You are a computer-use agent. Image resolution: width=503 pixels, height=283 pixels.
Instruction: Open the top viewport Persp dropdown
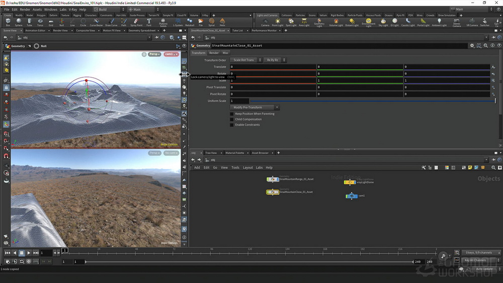click(x=154, y=54)
